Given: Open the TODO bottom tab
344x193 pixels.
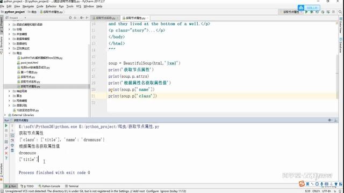Looking at the screenshot, I should pos(27,186).
